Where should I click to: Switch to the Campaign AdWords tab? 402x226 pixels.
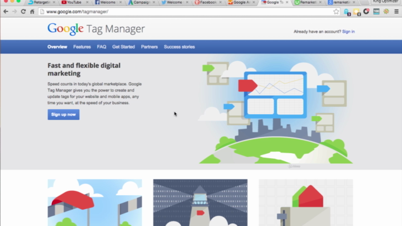tap(141, 3)
